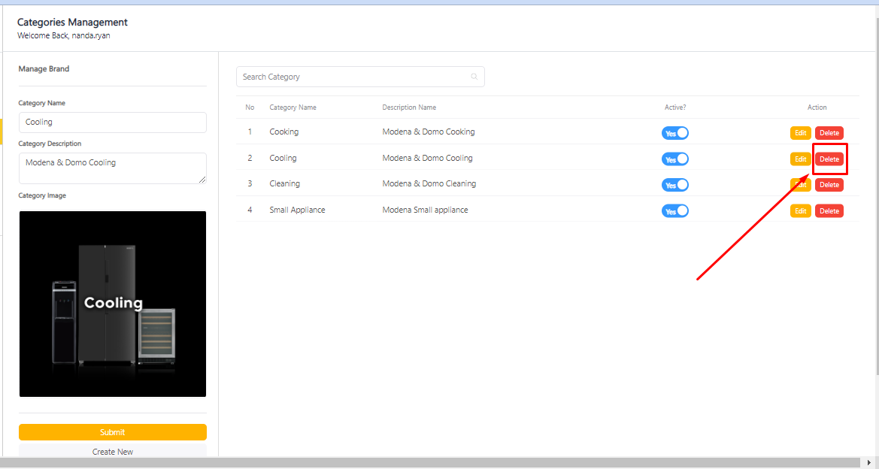The width and height of the screenshot is (879, 469).
Task: Toggle Active switch for Cooking
Action: [x=674, y=133]
